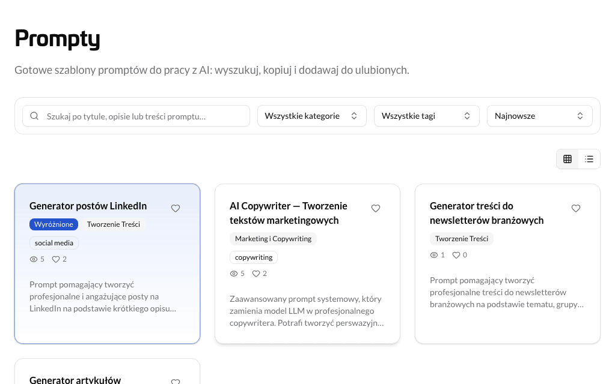Click views eye icon on LinkedIn card
Viewport: 615px width, 384px height.
(x=34, y=259)
